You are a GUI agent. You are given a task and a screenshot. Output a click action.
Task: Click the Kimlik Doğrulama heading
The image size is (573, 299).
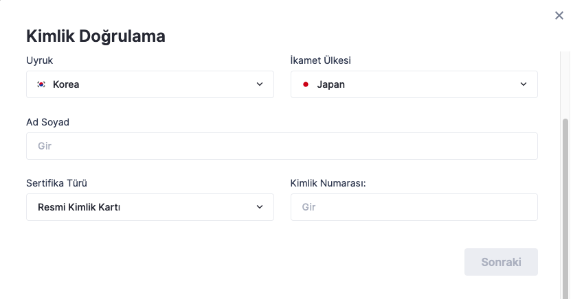[95, 36]
